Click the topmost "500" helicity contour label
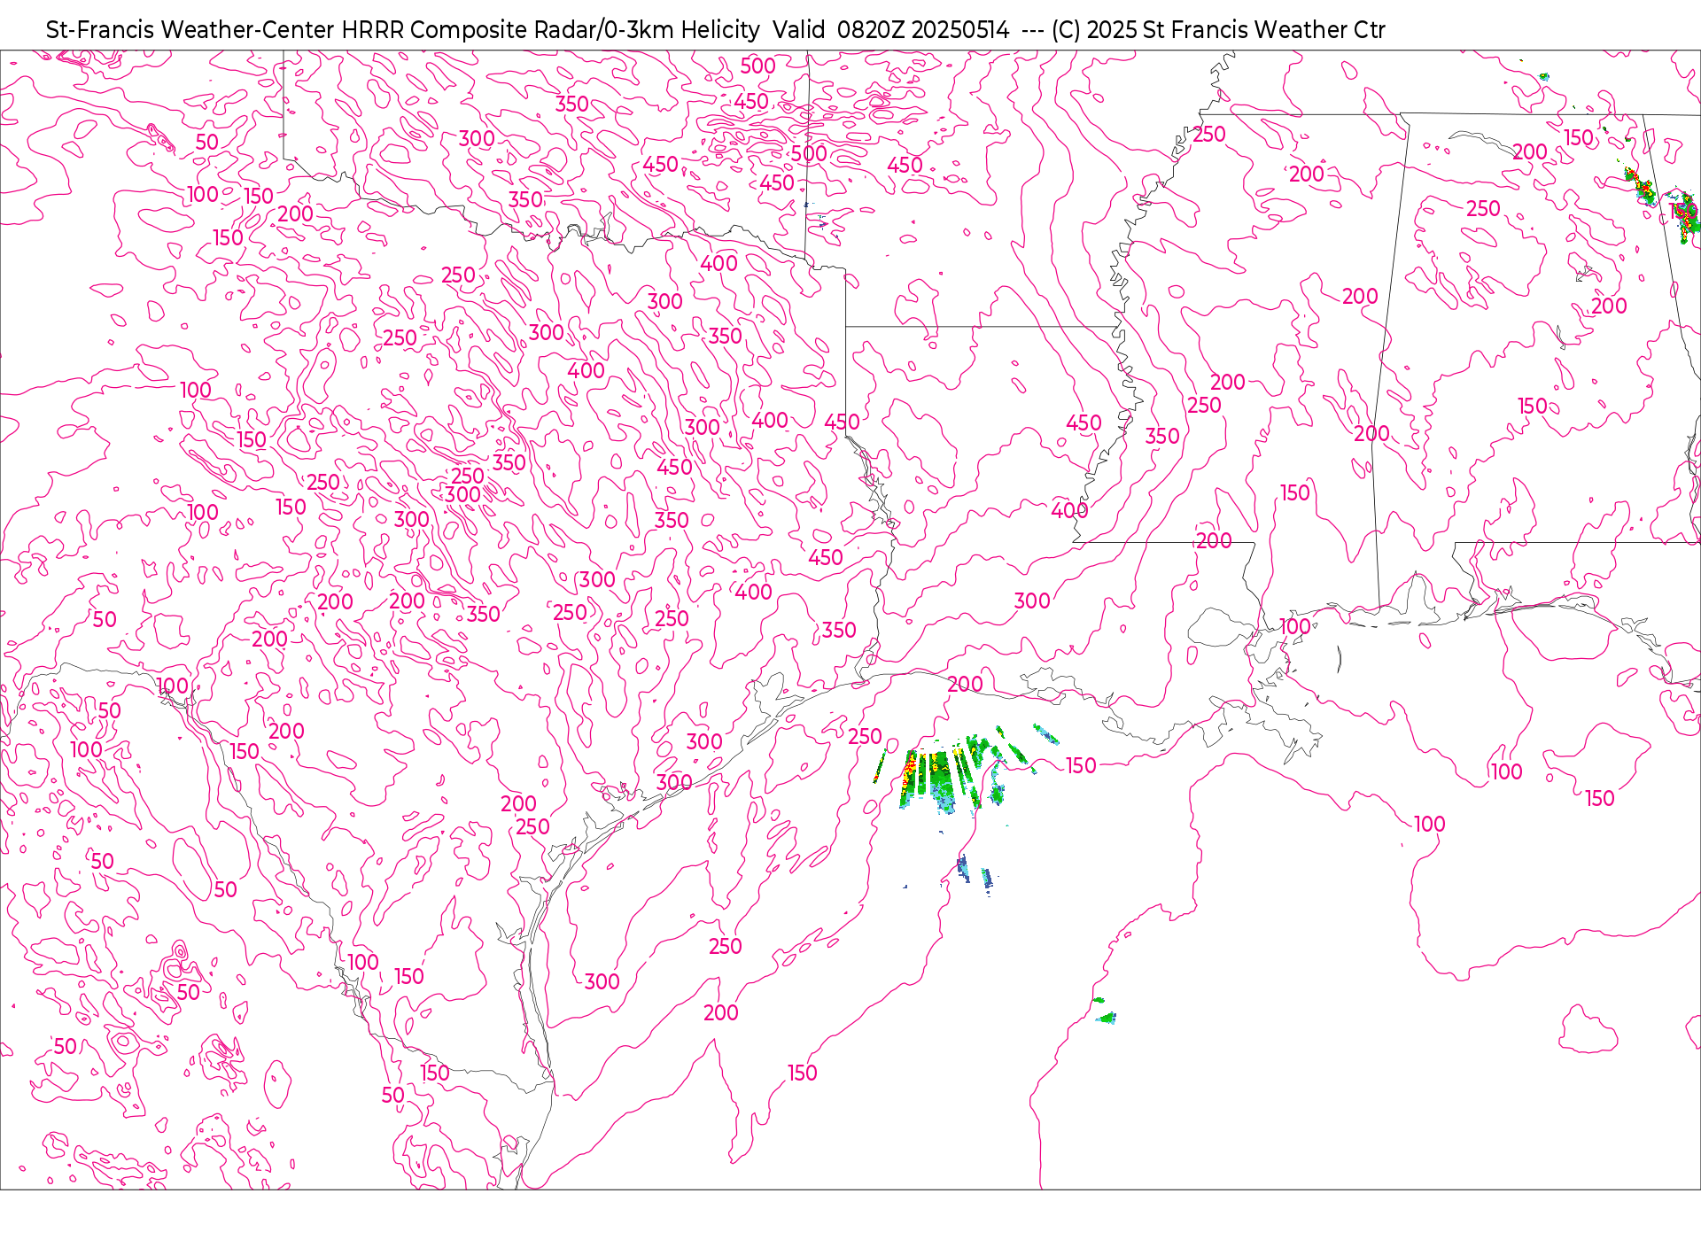Viewport: 1701px width, 1240px height. click(x=757, y=66)
